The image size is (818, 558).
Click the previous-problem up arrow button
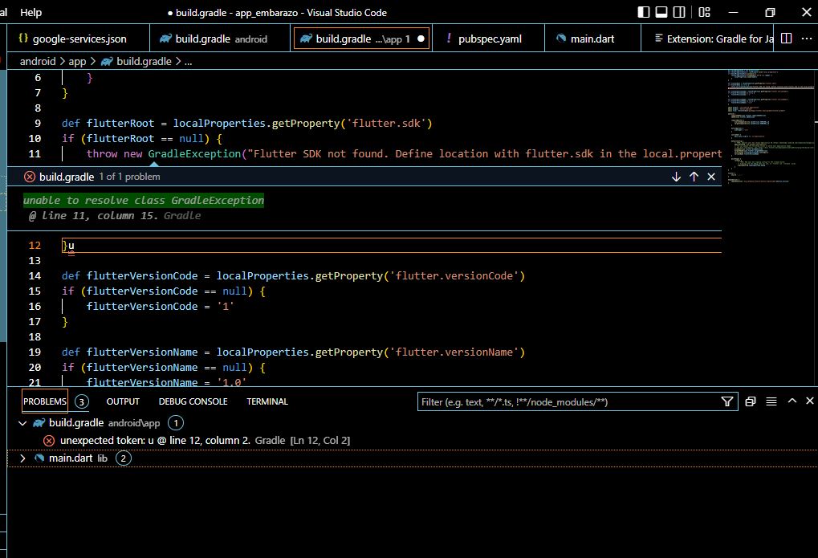694,176
